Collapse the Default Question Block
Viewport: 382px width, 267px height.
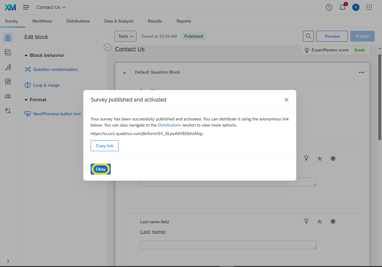(x=124, y=73)
